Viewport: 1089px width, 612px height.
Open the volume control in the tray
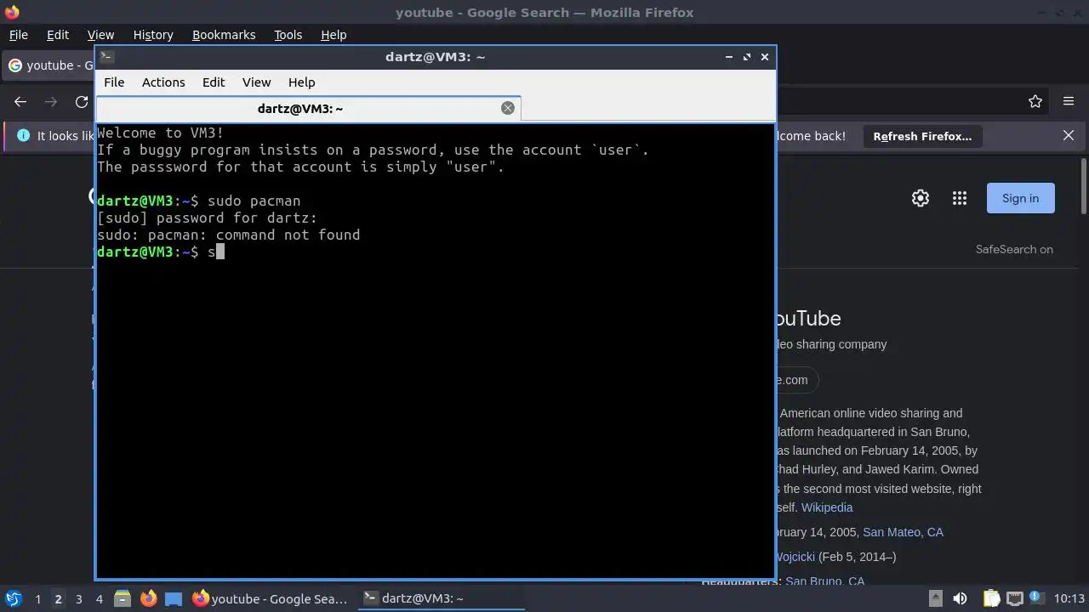(960, 598)
